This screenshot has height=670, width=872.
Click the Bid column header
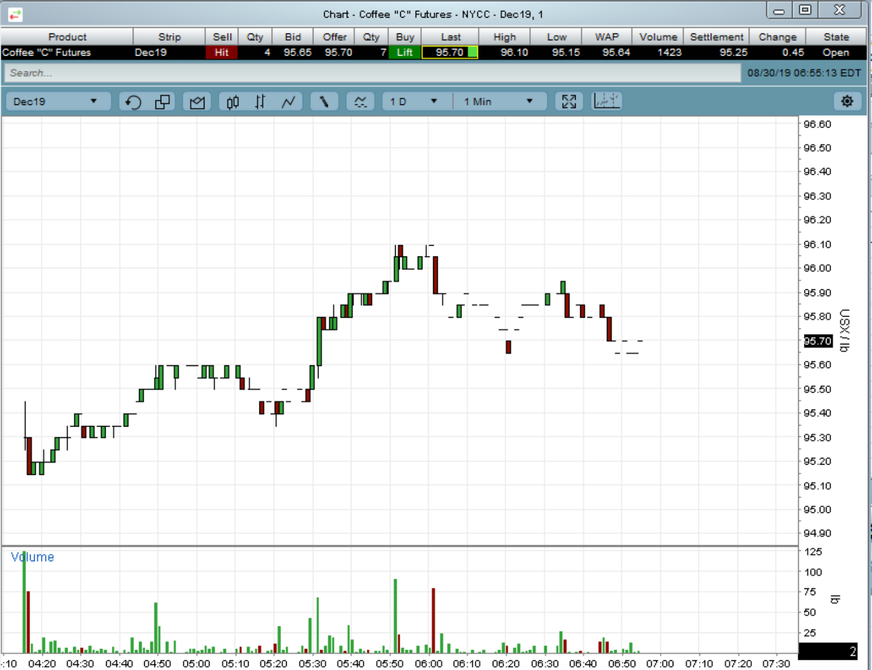293,37
